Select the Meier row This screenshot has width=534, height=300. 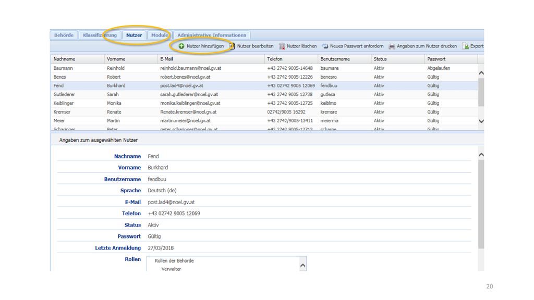pyautogui.click(x=264, y=121)
